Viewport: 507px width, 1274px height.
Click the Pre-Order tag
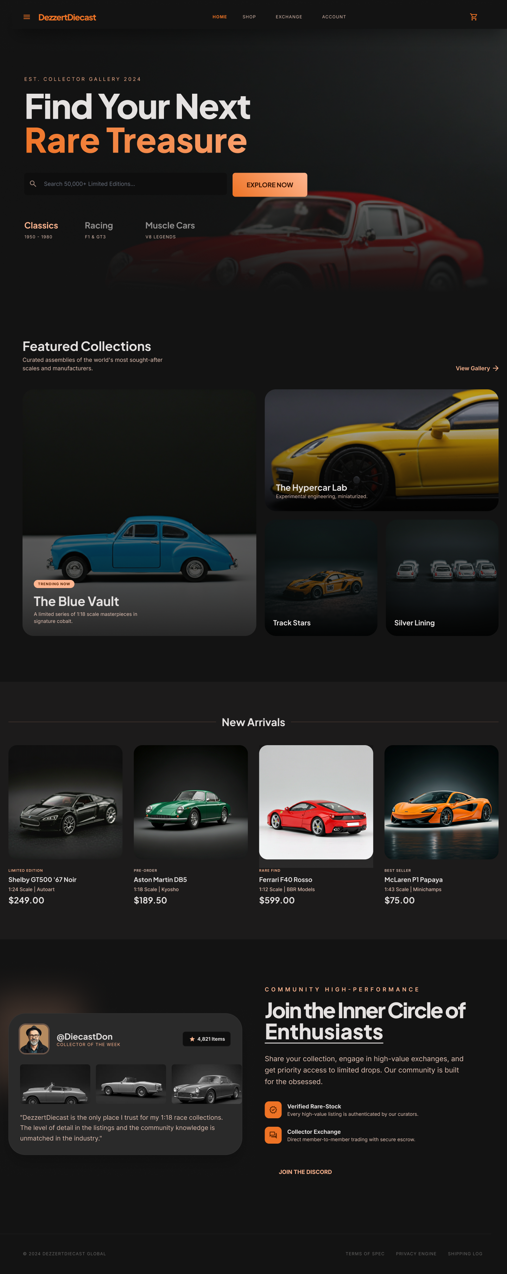pos(145,870)
